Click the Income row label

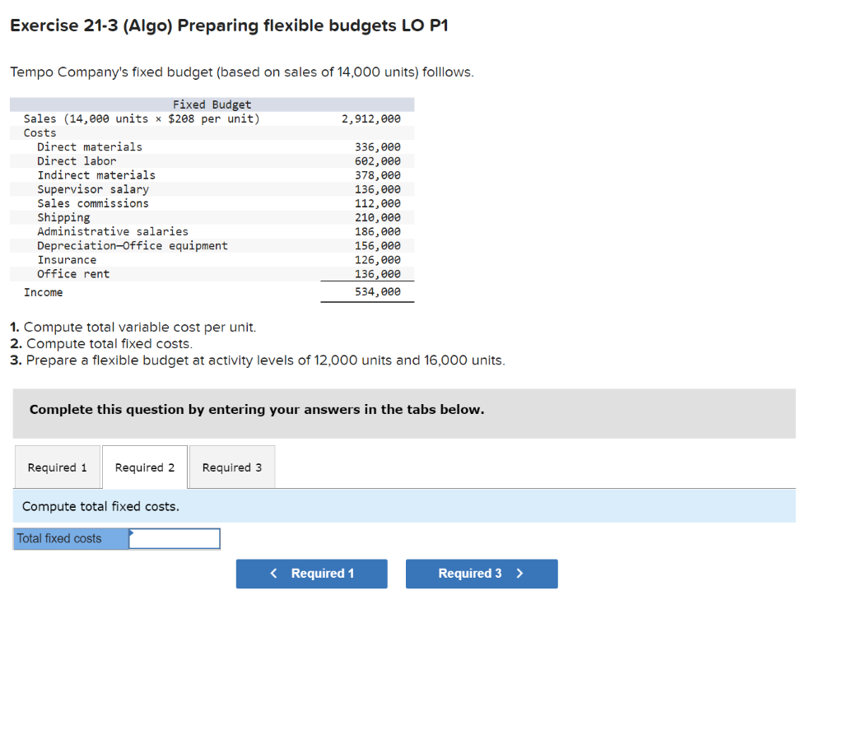point(43,292)
